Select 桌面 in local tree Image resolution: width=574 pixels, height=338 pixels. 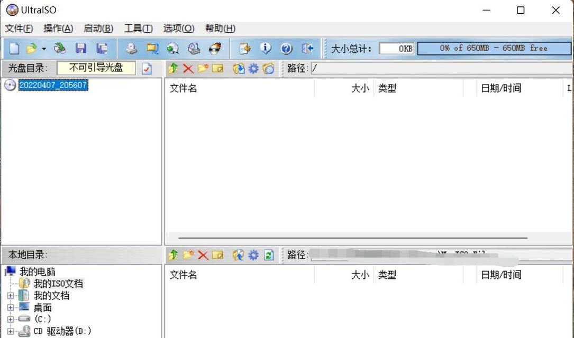click(x=42, y=308)
